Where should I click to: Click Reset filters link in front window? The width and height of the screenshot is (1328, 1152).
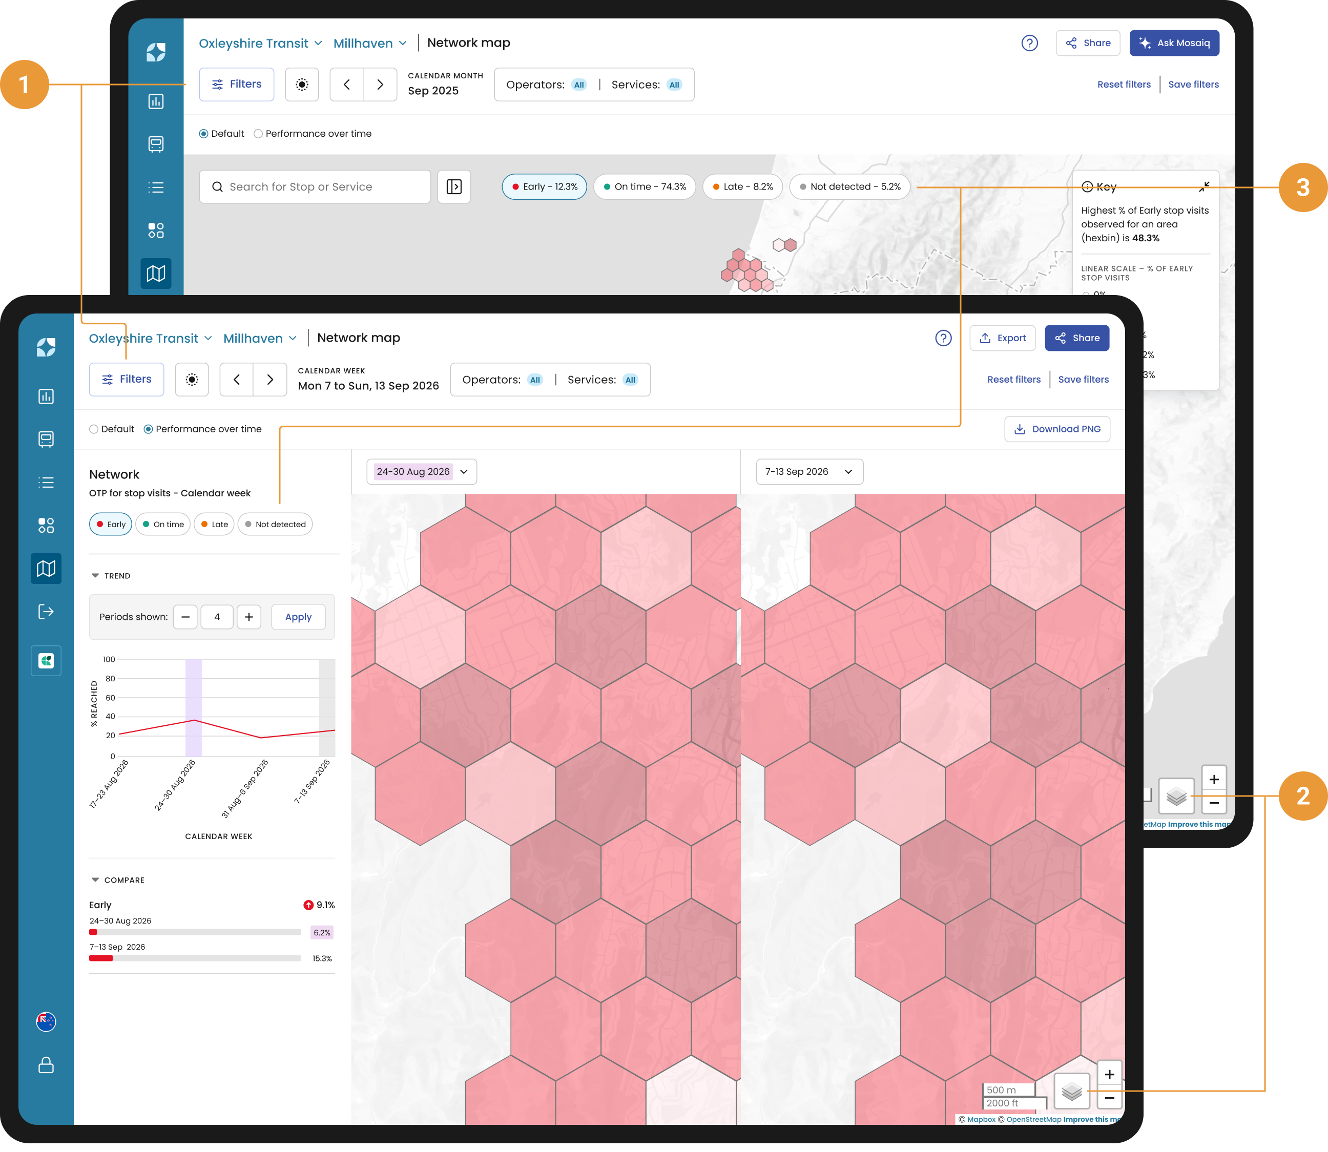pos(1013,379)
